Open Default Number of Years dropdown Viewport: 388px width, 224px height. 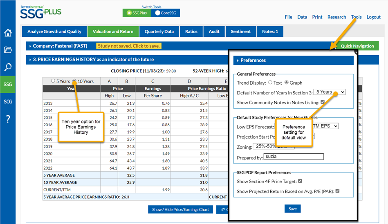330,92
